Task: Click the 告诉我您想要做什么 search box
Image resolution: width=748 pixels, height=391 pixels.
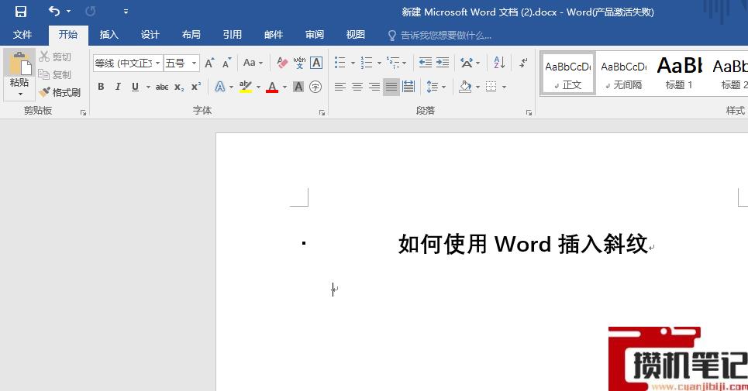Action: pos(439,36)
